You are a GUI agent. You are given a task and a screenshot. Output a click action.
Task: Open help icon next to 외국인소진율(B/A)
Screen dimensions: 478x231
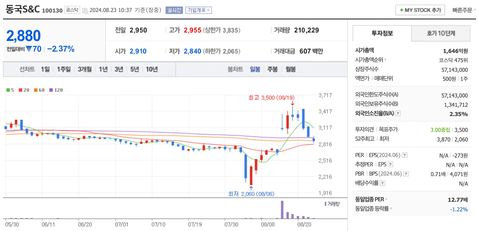pos(398,113)
